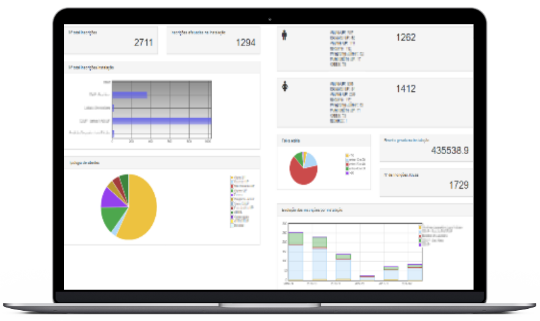
Task: Select the 435538.9 value card
Action: click(x=426, y=151)
